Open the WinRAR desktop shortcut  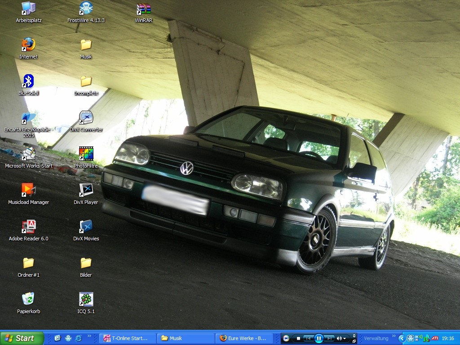[143, 12]
